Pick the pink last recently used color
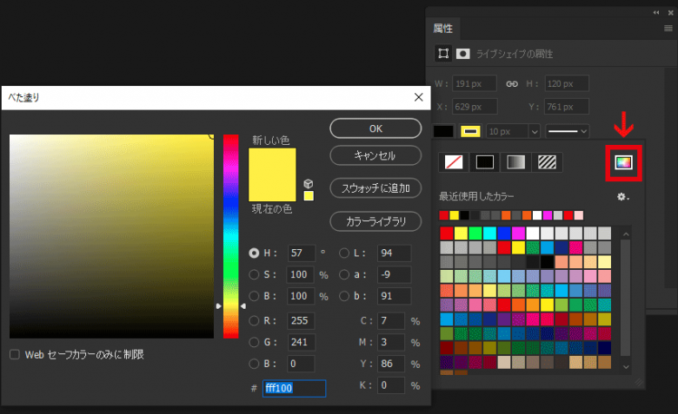The image size is (678, 414). click(579, 215)
